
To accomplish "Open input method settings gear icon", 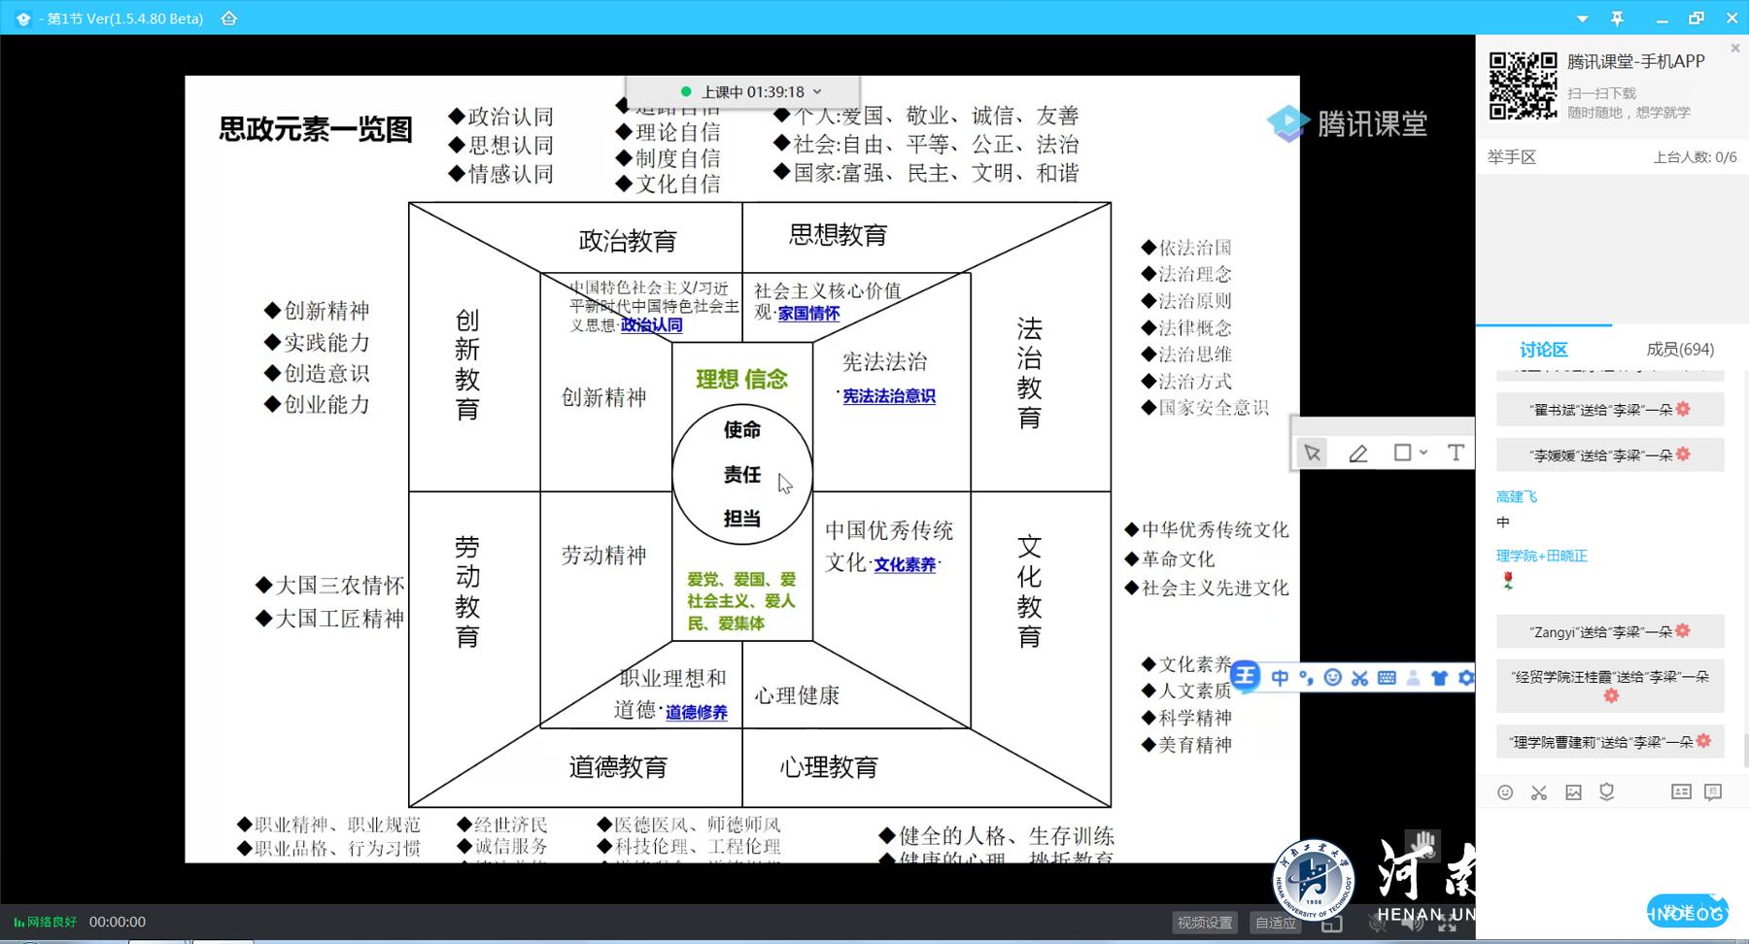I will [1465, 678].
